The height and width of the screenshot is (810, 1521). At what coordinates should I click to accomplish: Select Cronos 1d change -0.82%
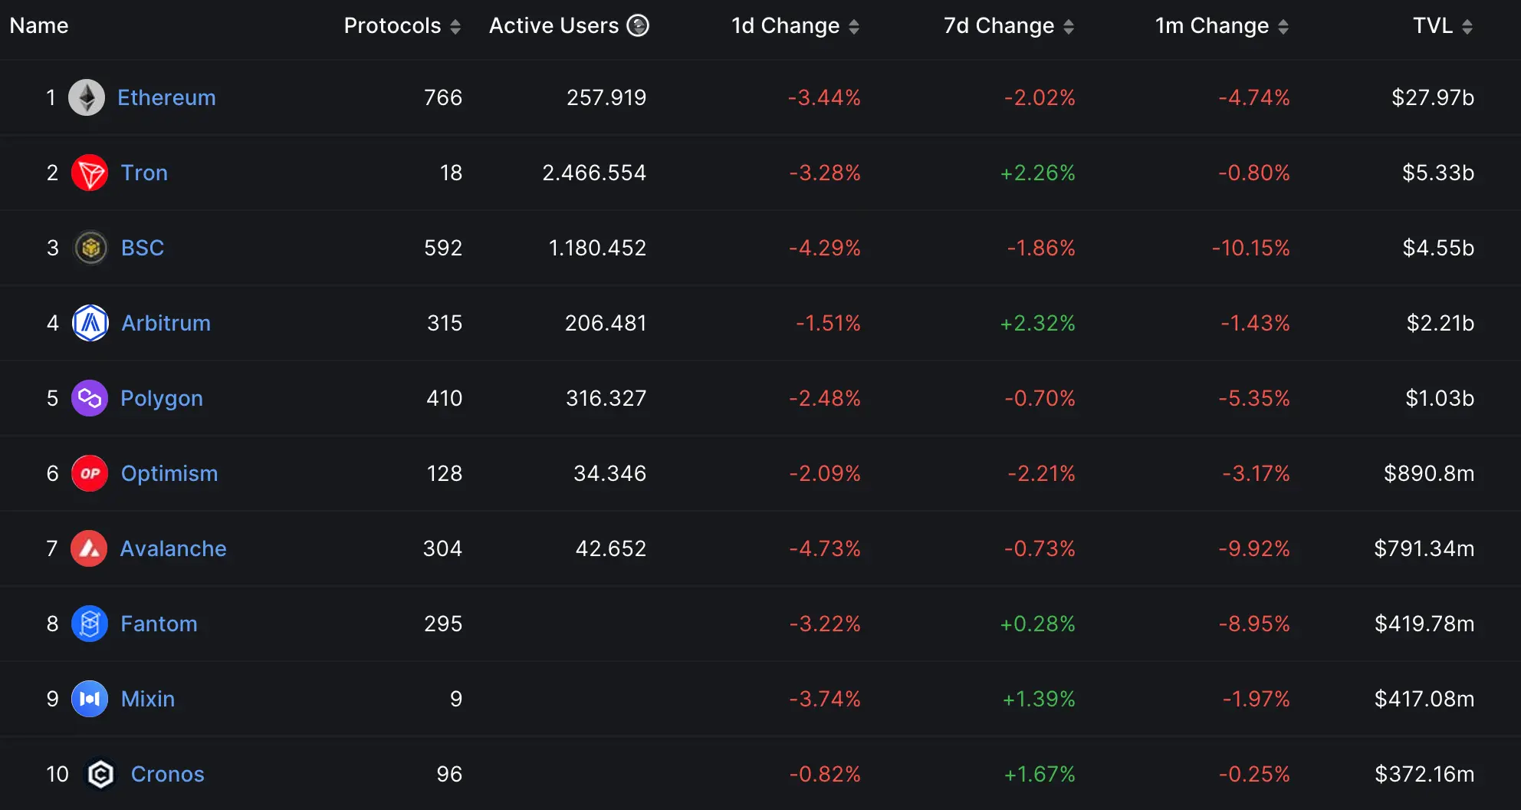pyautogui.click(x=825, y=774)
